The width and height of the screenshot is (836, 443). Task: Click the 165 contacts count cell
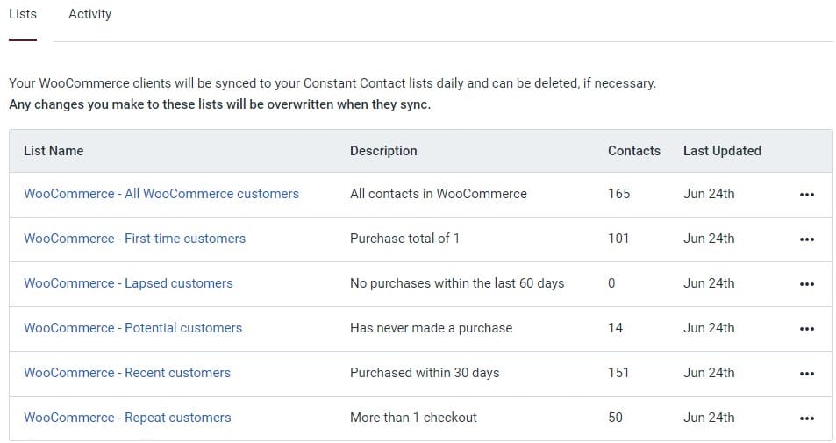pos(618,194)
